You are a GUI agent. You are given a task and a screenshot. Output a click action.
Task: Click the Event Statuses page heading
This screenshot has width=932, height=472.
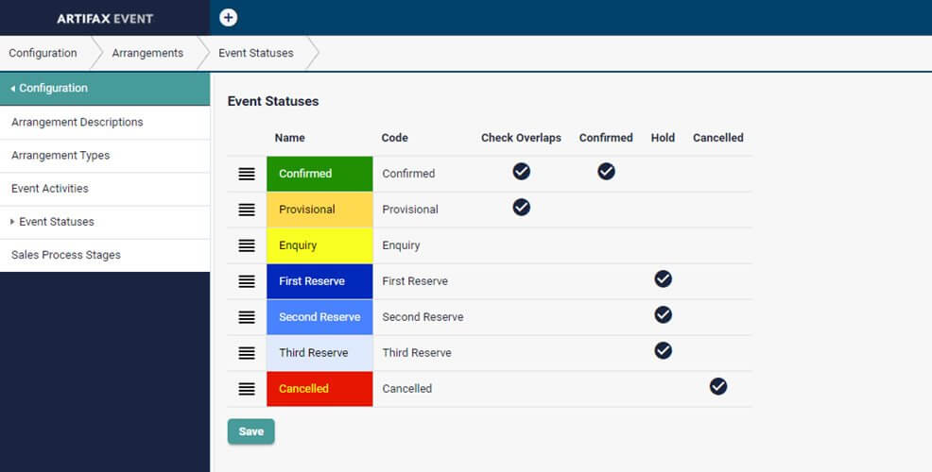click(273, 102)
